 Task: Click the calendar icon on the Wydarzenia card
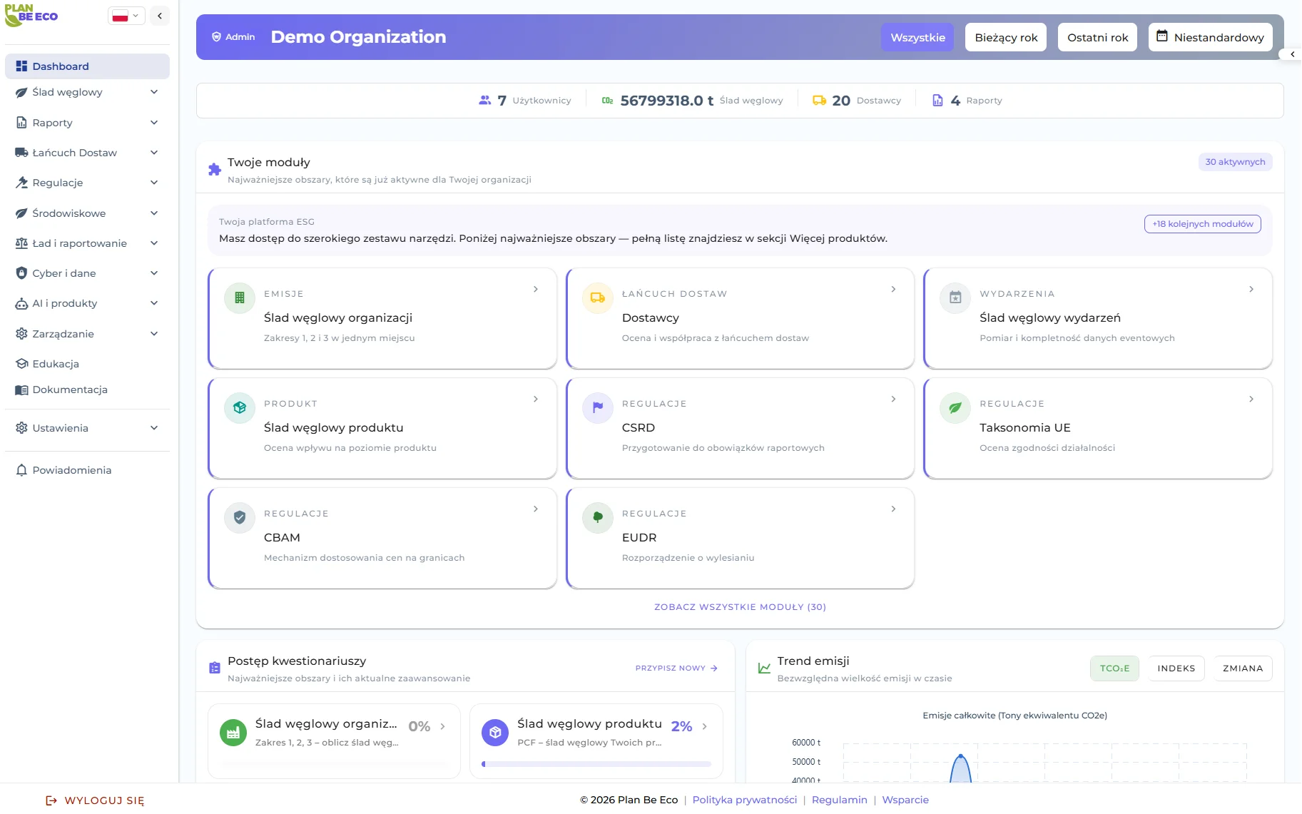(955, 298)
